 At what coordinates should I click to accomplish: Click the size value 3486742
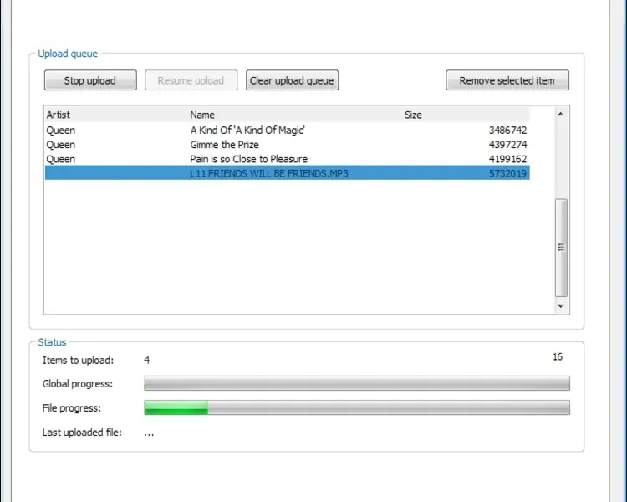click(507, 131)
